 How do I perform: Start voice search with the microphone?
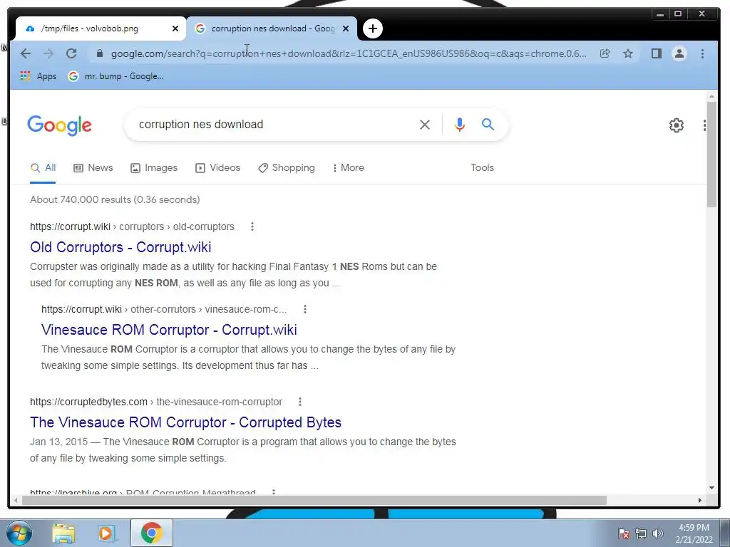point(460,125)
